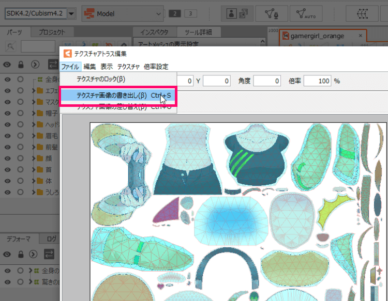The height and width of the screenshot is (301, 388).
Task: Click the circled arrow icon in the deformer panel
Action: [x=33, y=254]
